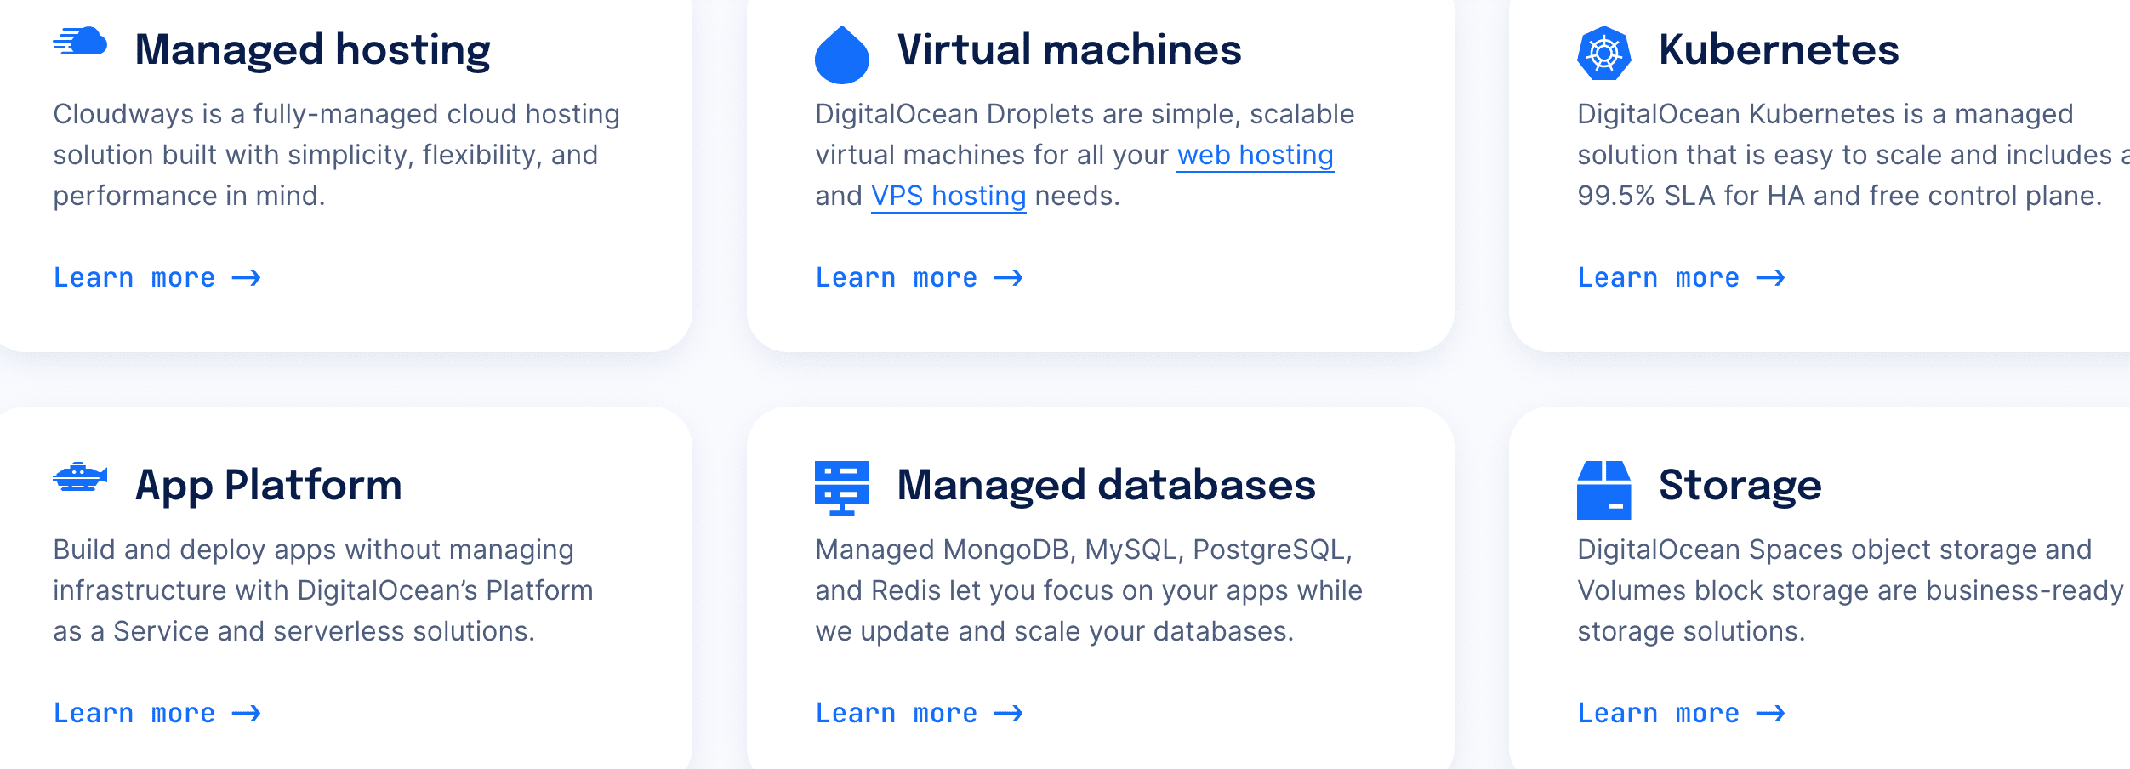Follow the VPS hosting hyperlink
The width and height of the screenshot is (2130, 769).
pyautogui.click(x=948, y=196)
